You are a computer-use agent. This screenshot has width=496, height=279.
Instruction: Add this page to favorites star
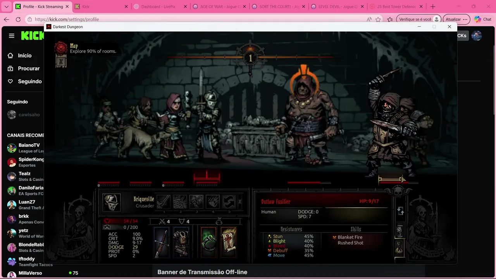tap(378, 19)
